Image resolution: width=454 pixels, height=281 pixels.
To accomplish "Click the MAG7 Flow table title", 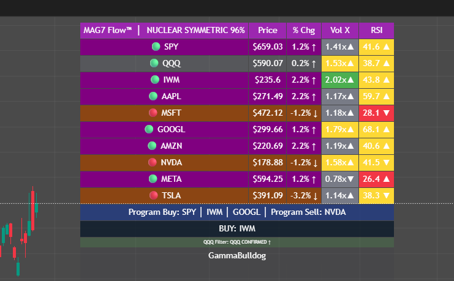I will tap(164, 30).
